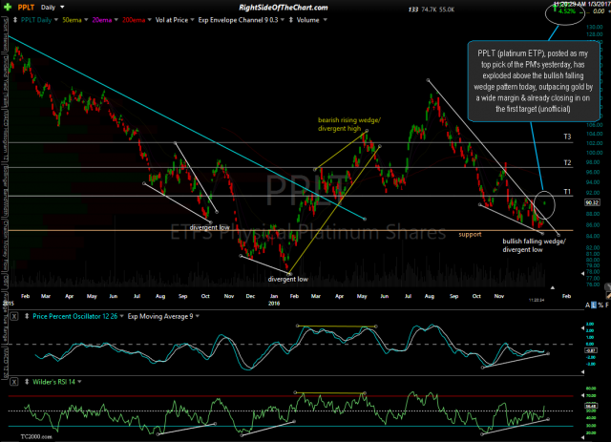Click 'bearish rising wedge/ divergent high' annotation
611x442 pixels.
[x=349, y=124]
